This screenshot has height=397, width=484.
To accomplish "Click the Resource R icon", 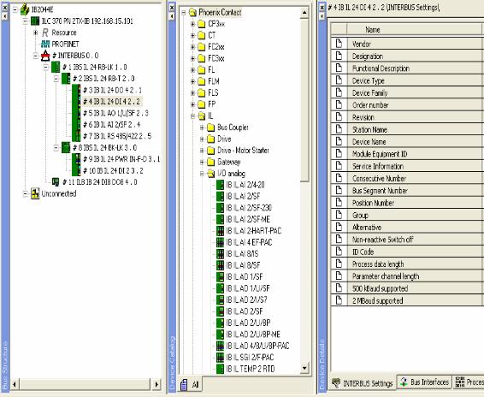I will coord(45,33).
